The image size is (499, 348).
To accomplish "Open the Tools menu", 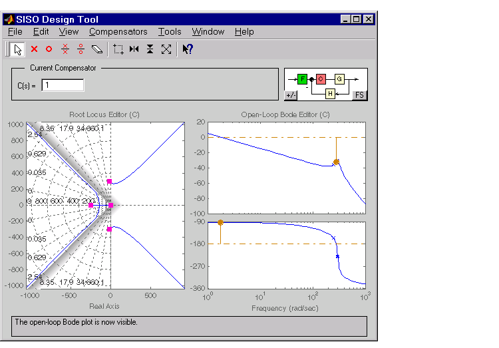I will [x=170, y=31].
